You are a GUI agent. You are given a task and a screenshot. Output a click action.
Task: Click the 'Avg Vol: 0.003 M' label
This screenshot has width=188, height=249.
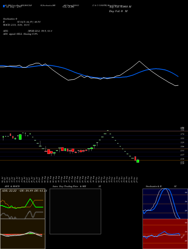point(120,6)
